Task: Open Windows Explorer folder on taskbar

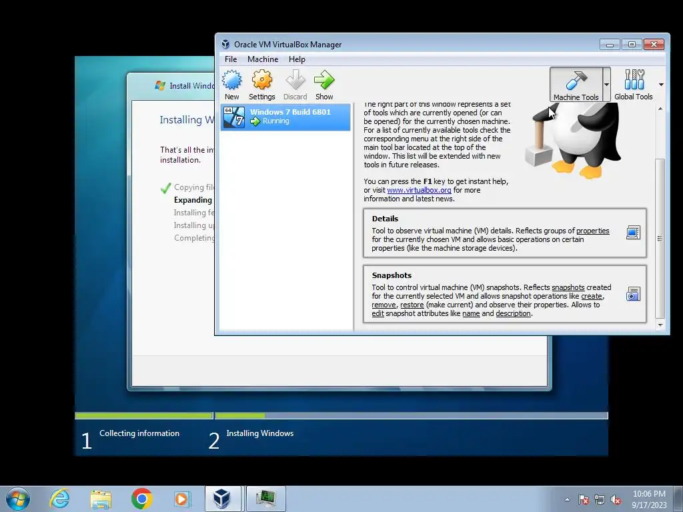Action: click(x=101, y=499)
